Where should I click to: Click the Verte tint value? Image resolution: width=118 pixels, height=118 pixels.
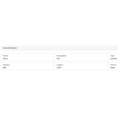pyautogui.click(x=5, y=58)
